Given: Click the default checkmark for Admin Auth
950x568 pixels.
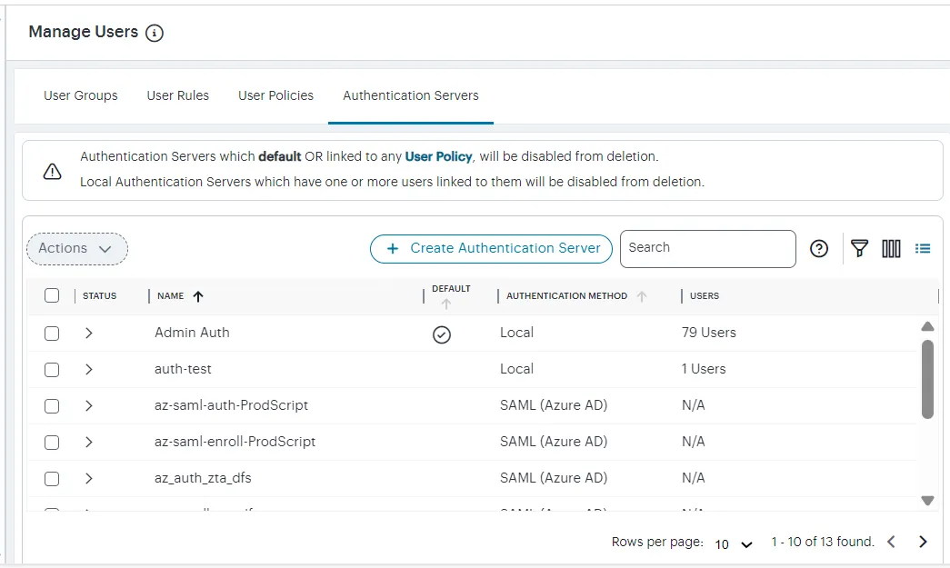Looking at the screenshot, I should (442, 334).
